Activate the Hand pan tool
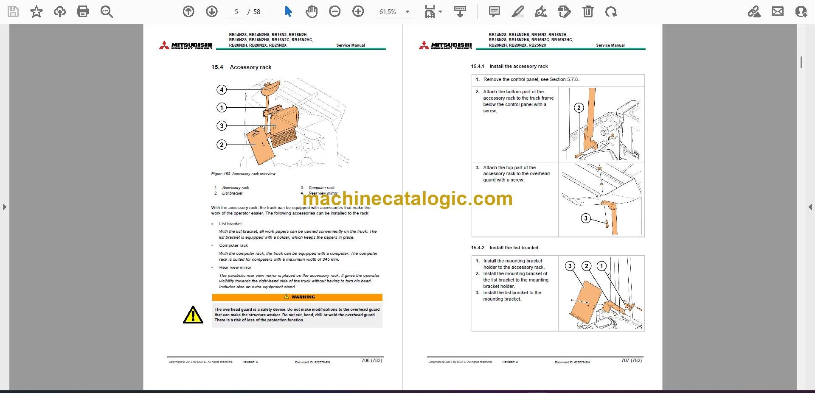Image resolution: width=815 pixels, height=393 pixels. click(312, 11)
